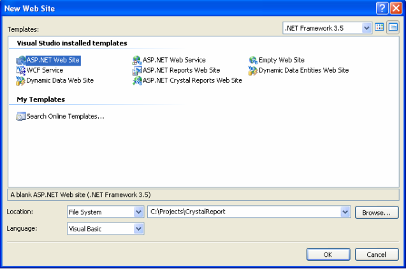The height and width of the screenshot is (269, 406).
Task: Open the .NET Framework version dropdown
Action: coord(366,28)
